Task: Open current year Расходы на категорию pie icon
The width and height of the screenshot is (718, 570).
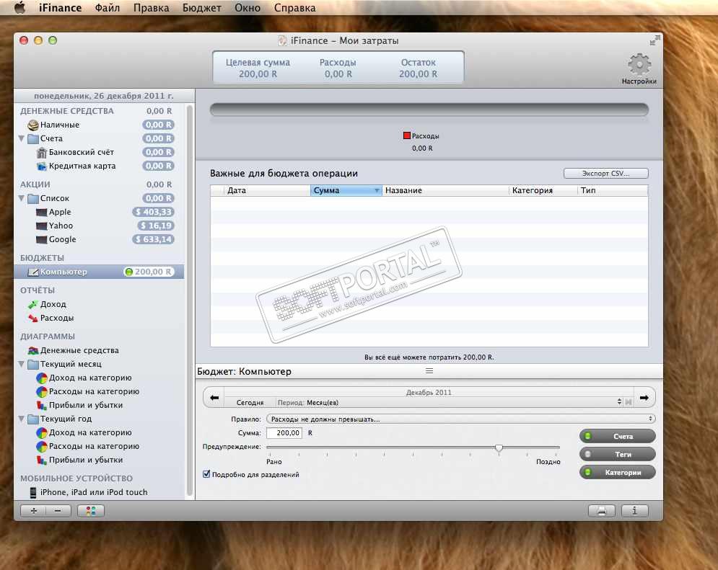Action: [42, 446]
